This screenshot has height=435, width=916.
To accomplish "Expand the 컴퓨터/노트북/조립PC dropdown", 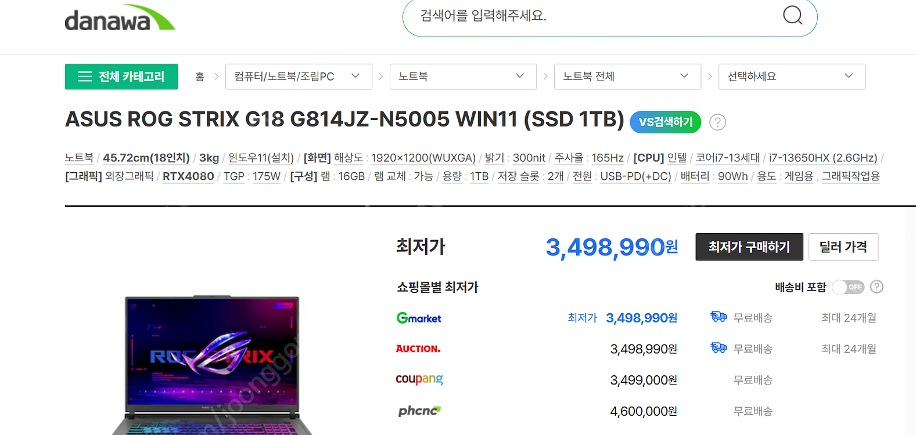I will tap(298, 77).
